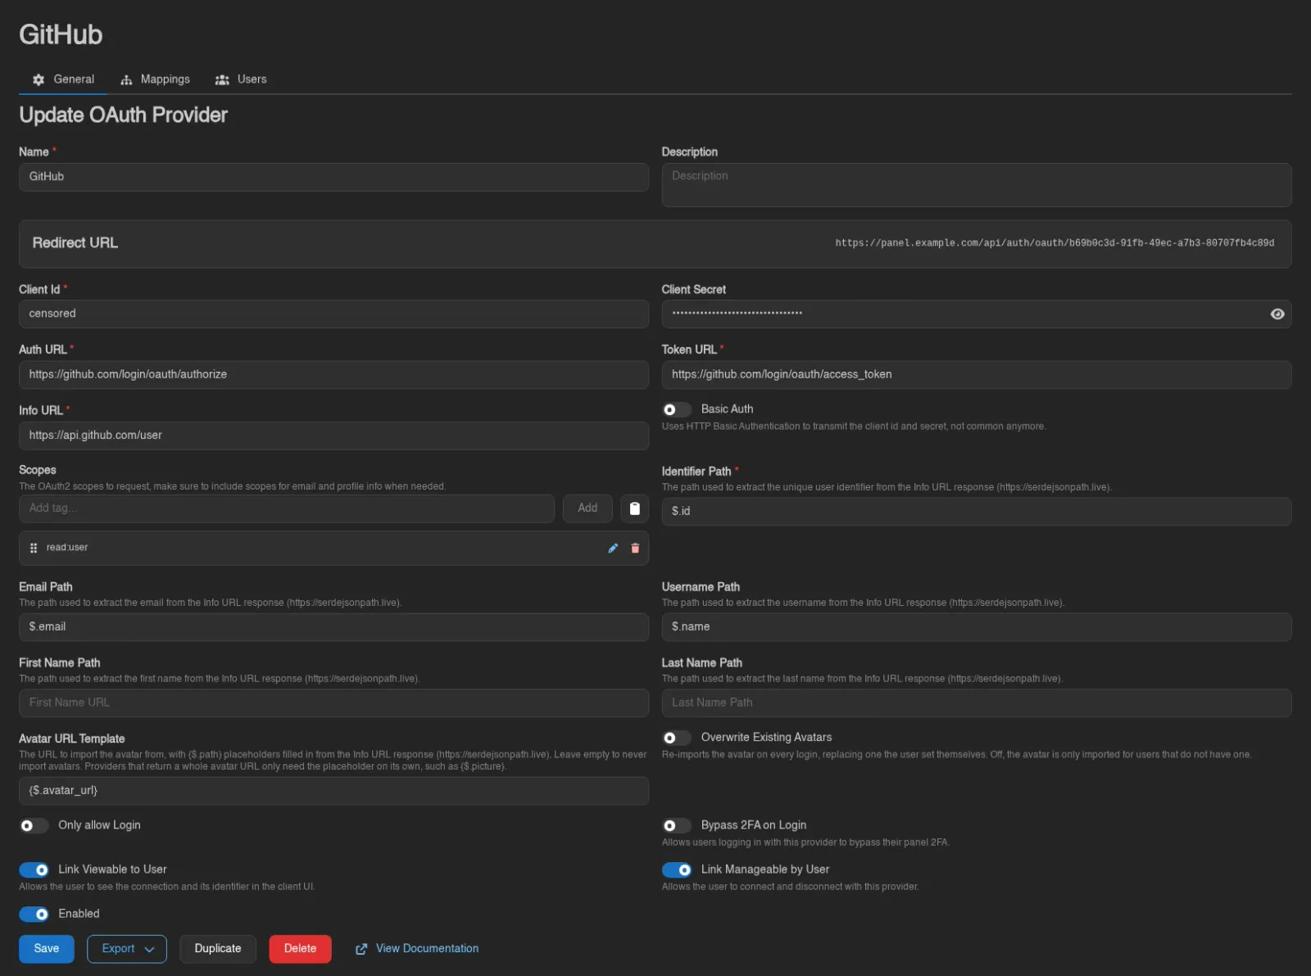Toggle the Enabled switch off
The image size is (1311, 976).
34,914
